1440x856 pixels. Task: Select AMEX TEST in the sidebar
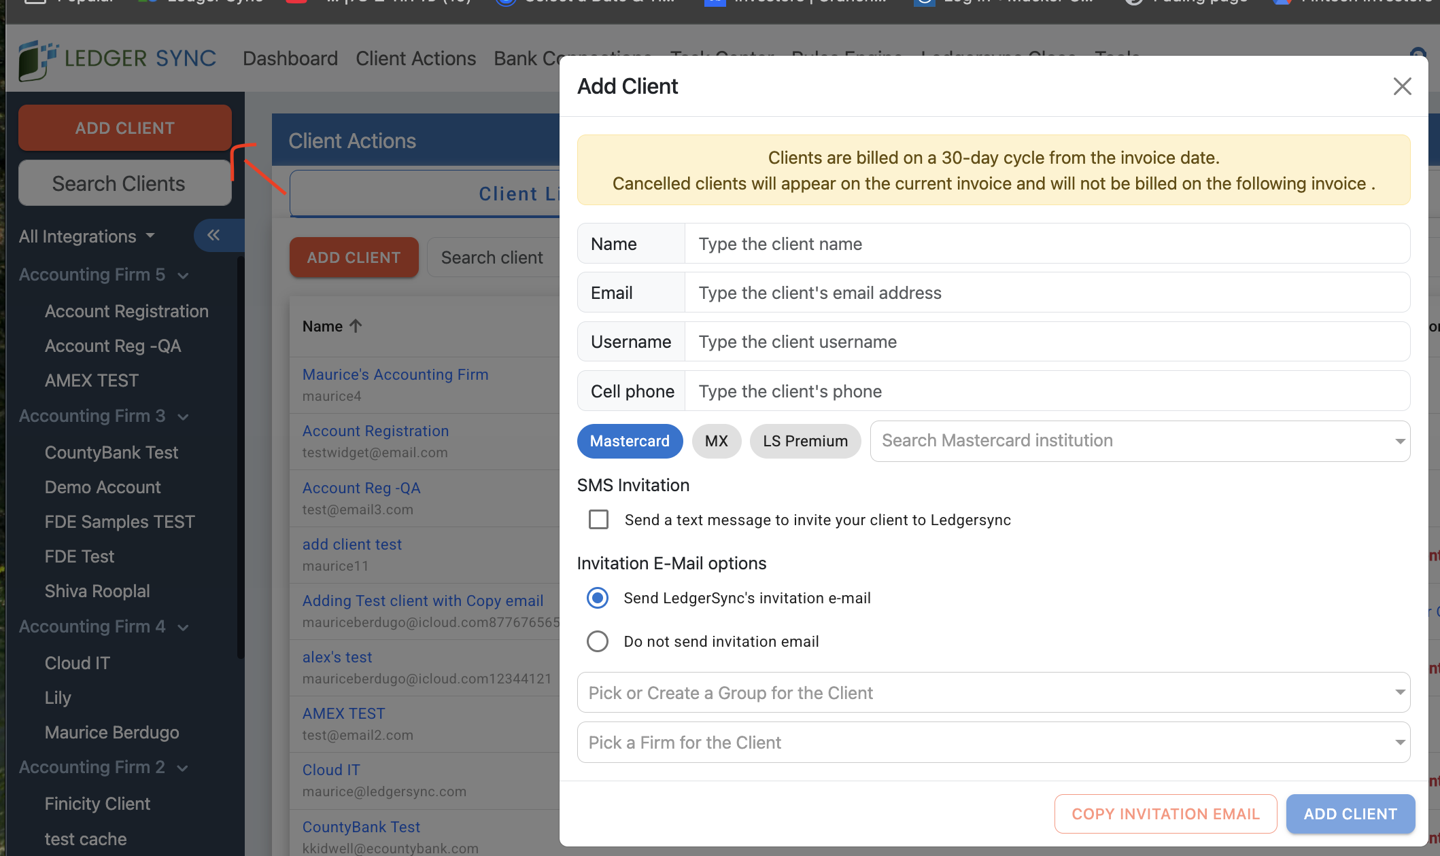click(x=92, y=380)
